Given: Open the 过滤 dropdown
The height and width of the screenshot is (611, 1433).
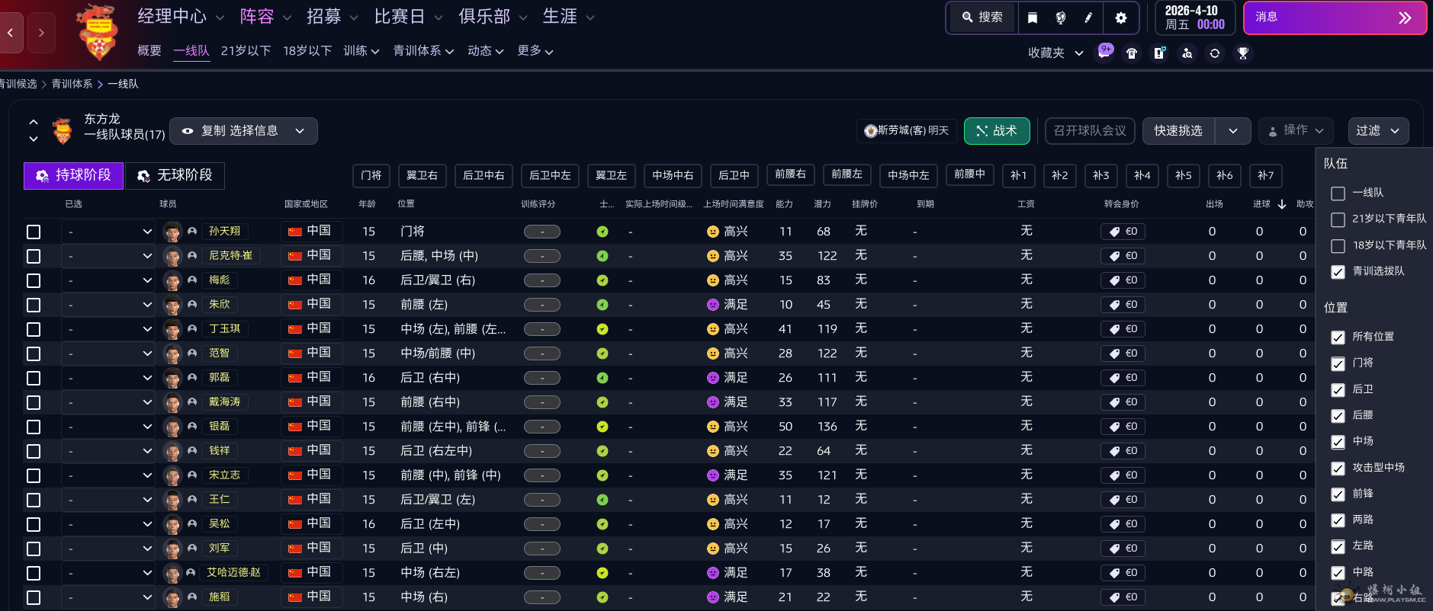Looking at the screenshot, I should [x=1378, y=131].
